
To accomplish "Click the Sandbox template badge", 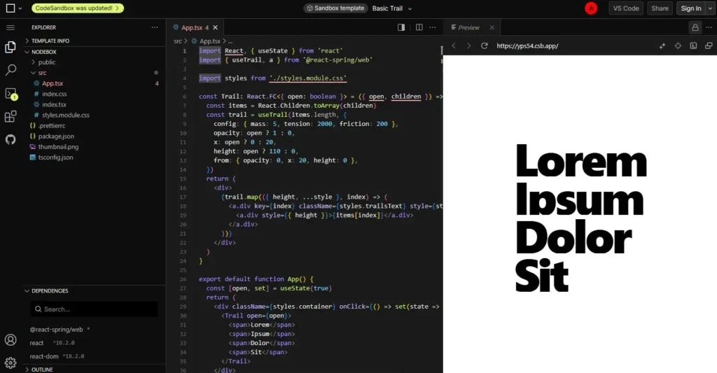I will 335,8.
